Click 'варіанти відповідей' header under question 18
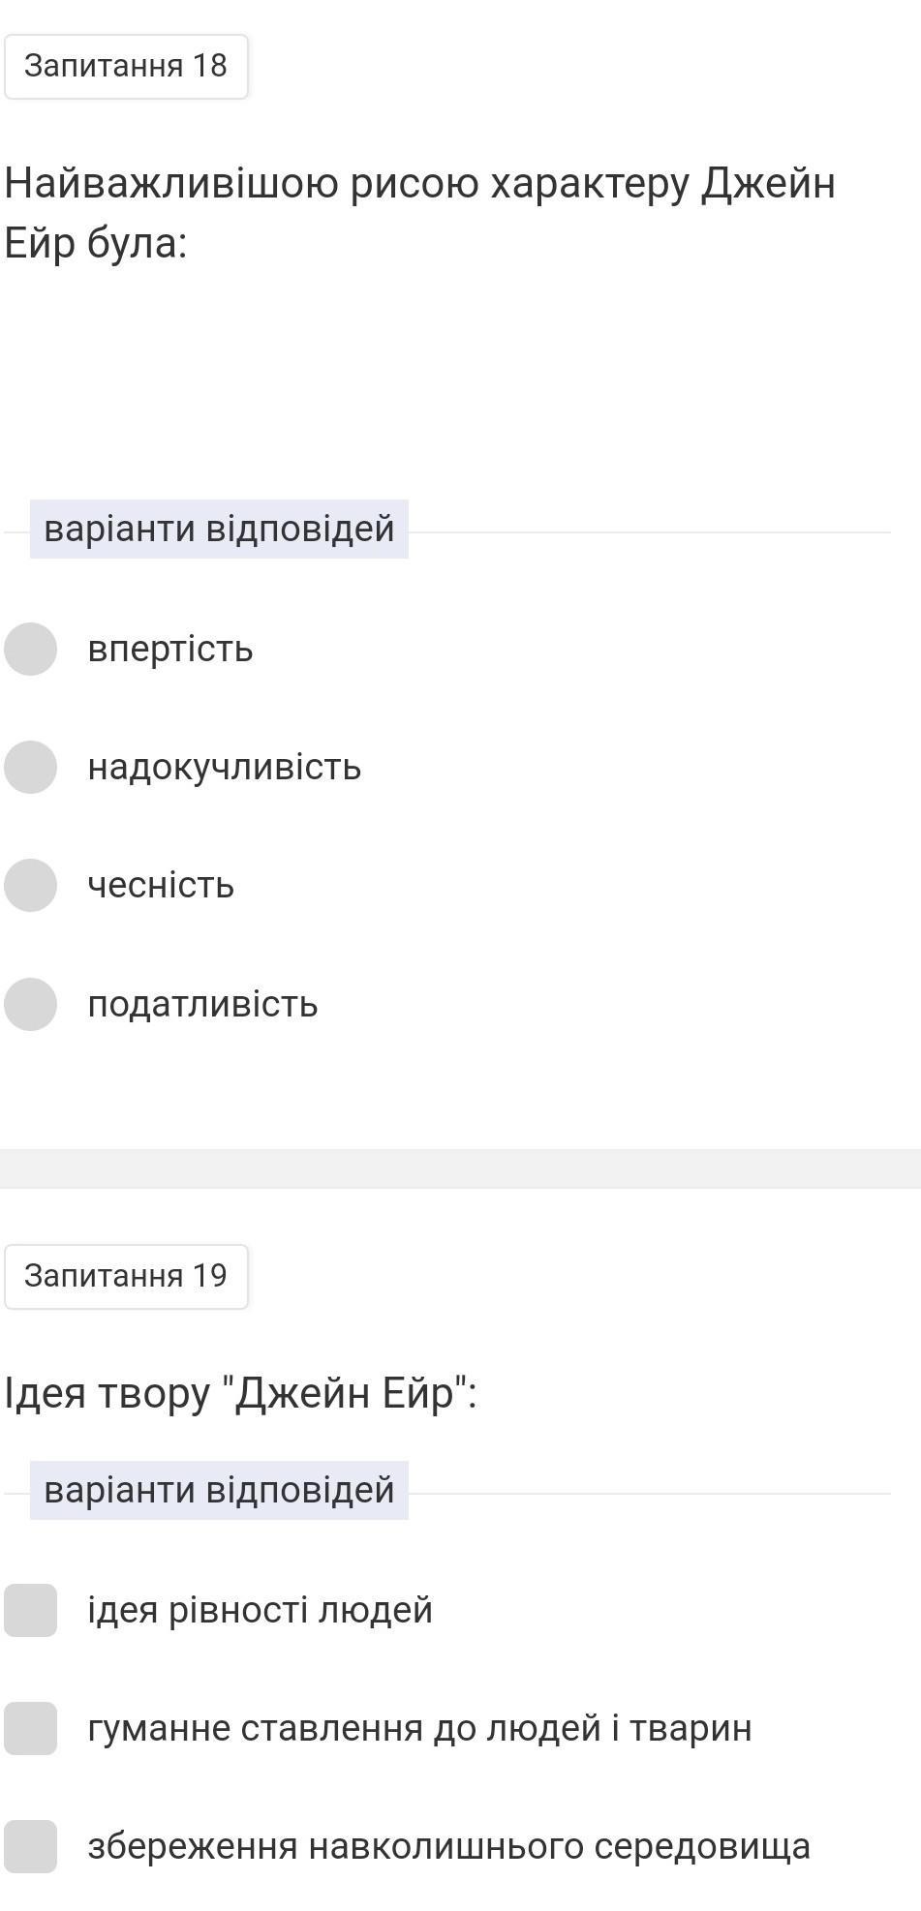Image resolution: width=921 pixels, height=1911 pixels. click(219, 530)
